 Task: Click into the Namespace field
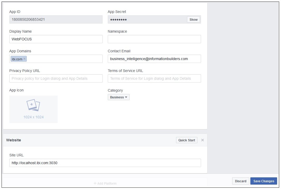tap(154, 39)
